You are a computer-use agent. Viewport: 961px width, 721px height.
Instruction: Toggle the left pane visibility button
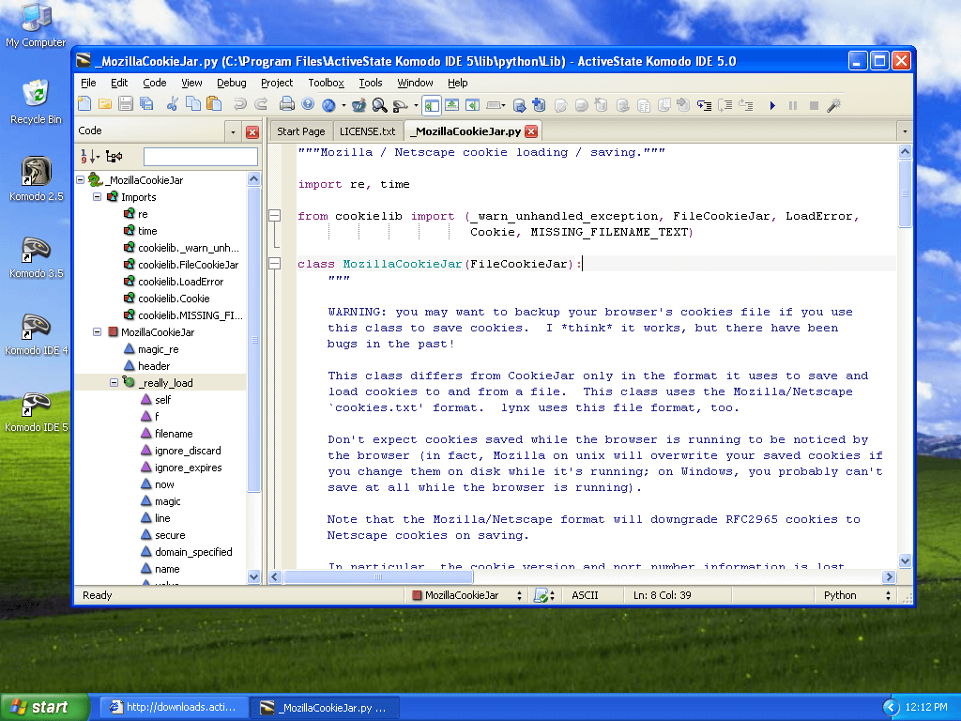coord(432,105)
